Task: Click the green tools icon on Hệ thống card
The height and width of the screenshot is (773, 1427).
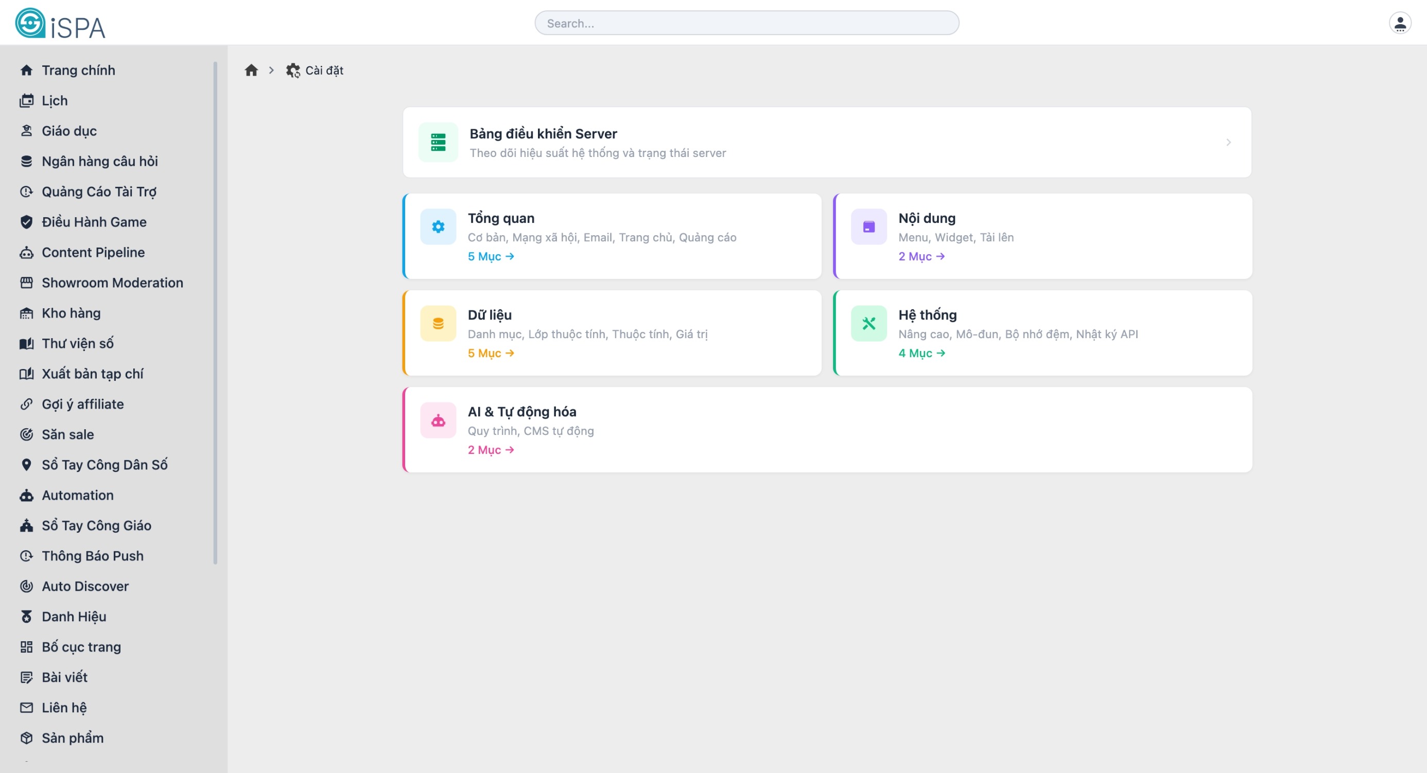Action: [868, 323]
